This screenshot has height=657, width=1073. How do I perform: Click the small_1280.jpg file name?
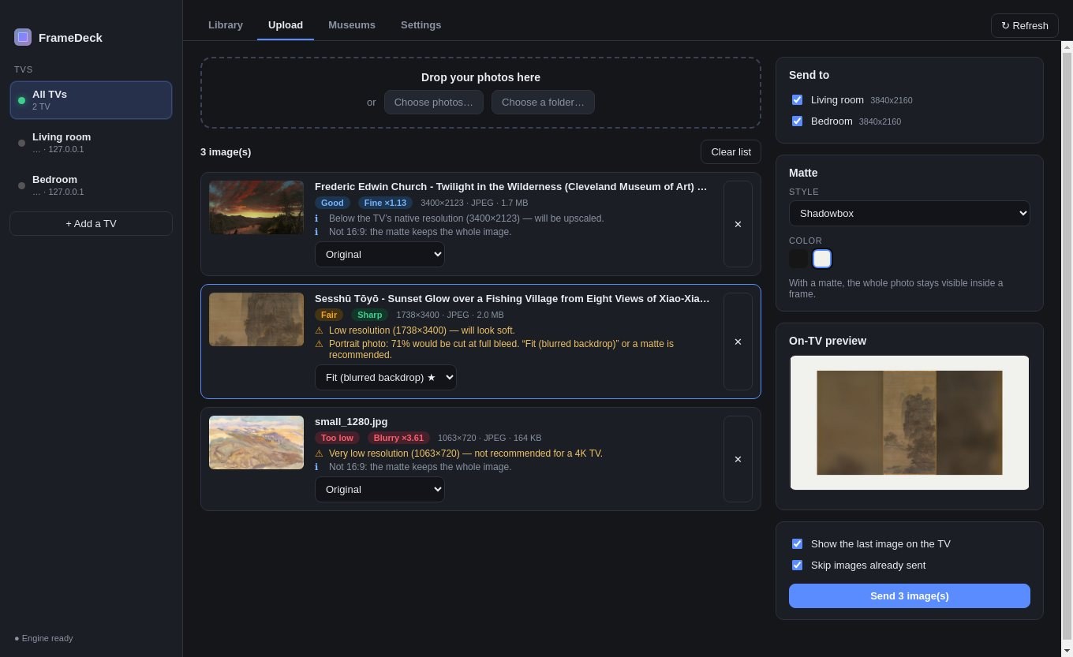351,421
